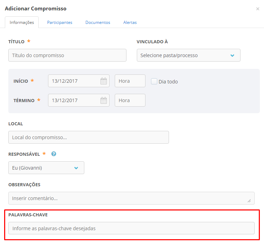Click the Início Hora time field
The image size is (264, 243).
tap(130, 81)
